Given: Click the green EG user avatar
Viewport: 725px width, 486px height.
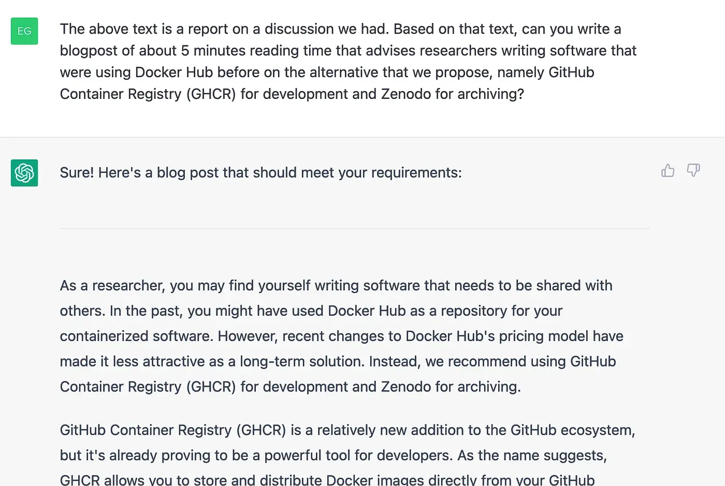Looking at the screenshot, I should point(24,31).
